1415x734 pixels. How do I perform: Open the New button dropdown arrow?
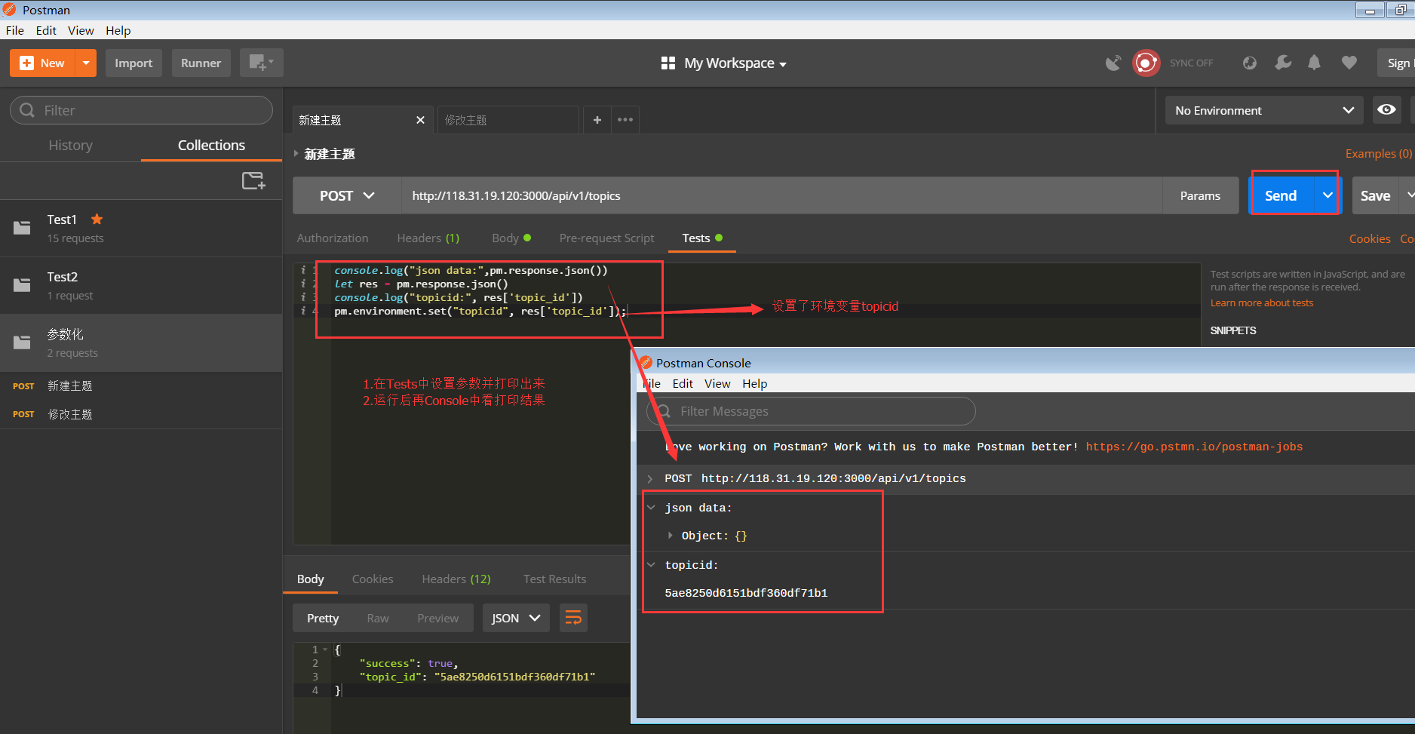(x=86, y=63)
